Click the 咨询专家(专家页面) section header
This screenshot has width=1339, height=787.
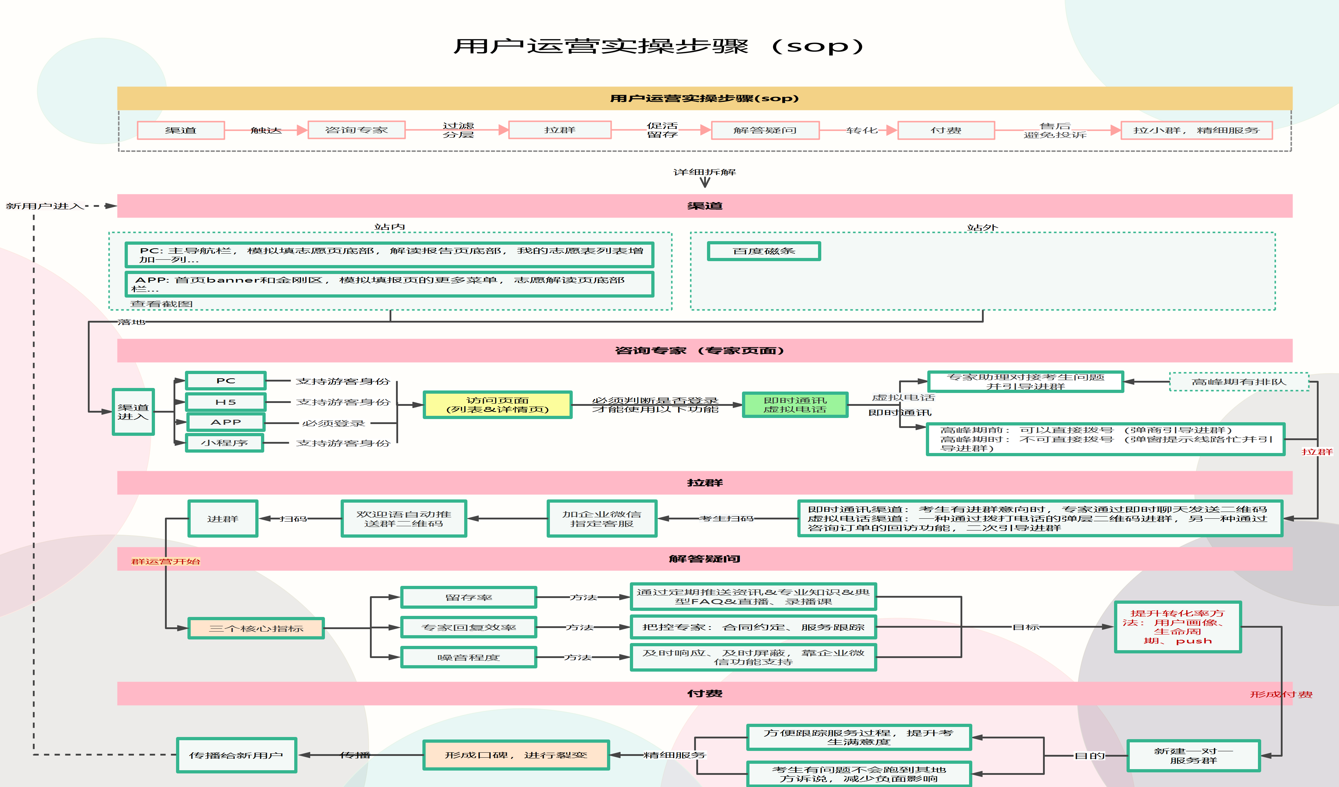[x=704, y=350]
